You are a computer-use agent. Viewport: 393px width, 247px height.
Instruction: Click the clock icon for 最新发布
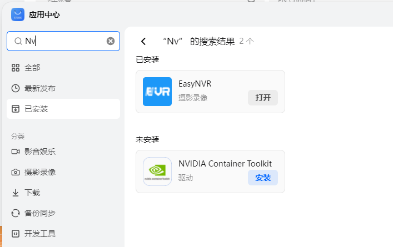click(16, 88)
